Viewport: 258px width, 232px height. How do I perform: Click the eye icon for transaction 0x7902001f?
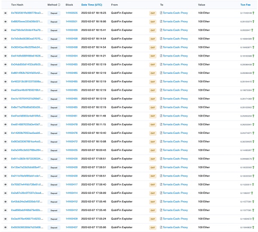[6, 13]
